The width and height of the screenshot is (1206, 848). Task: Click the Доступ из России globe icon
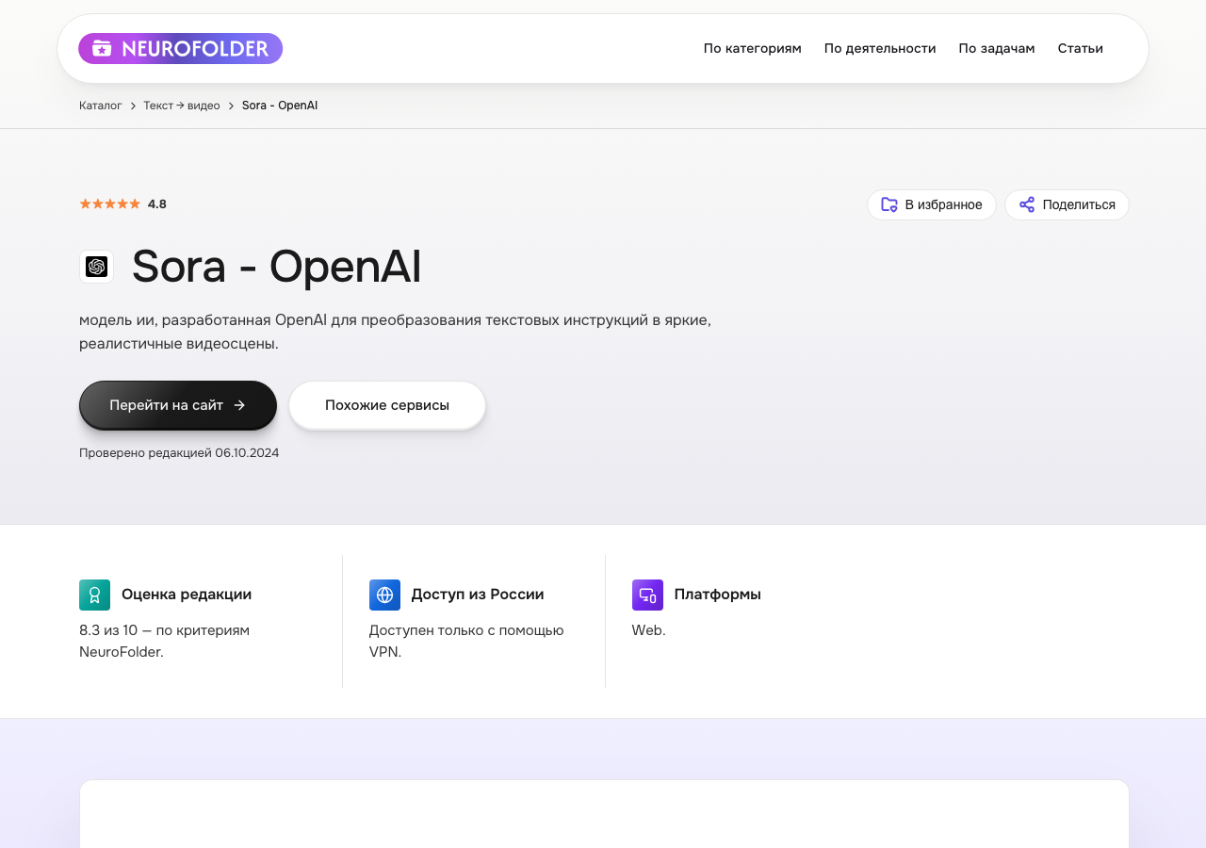pyautogui.click(x=384, y=595)
